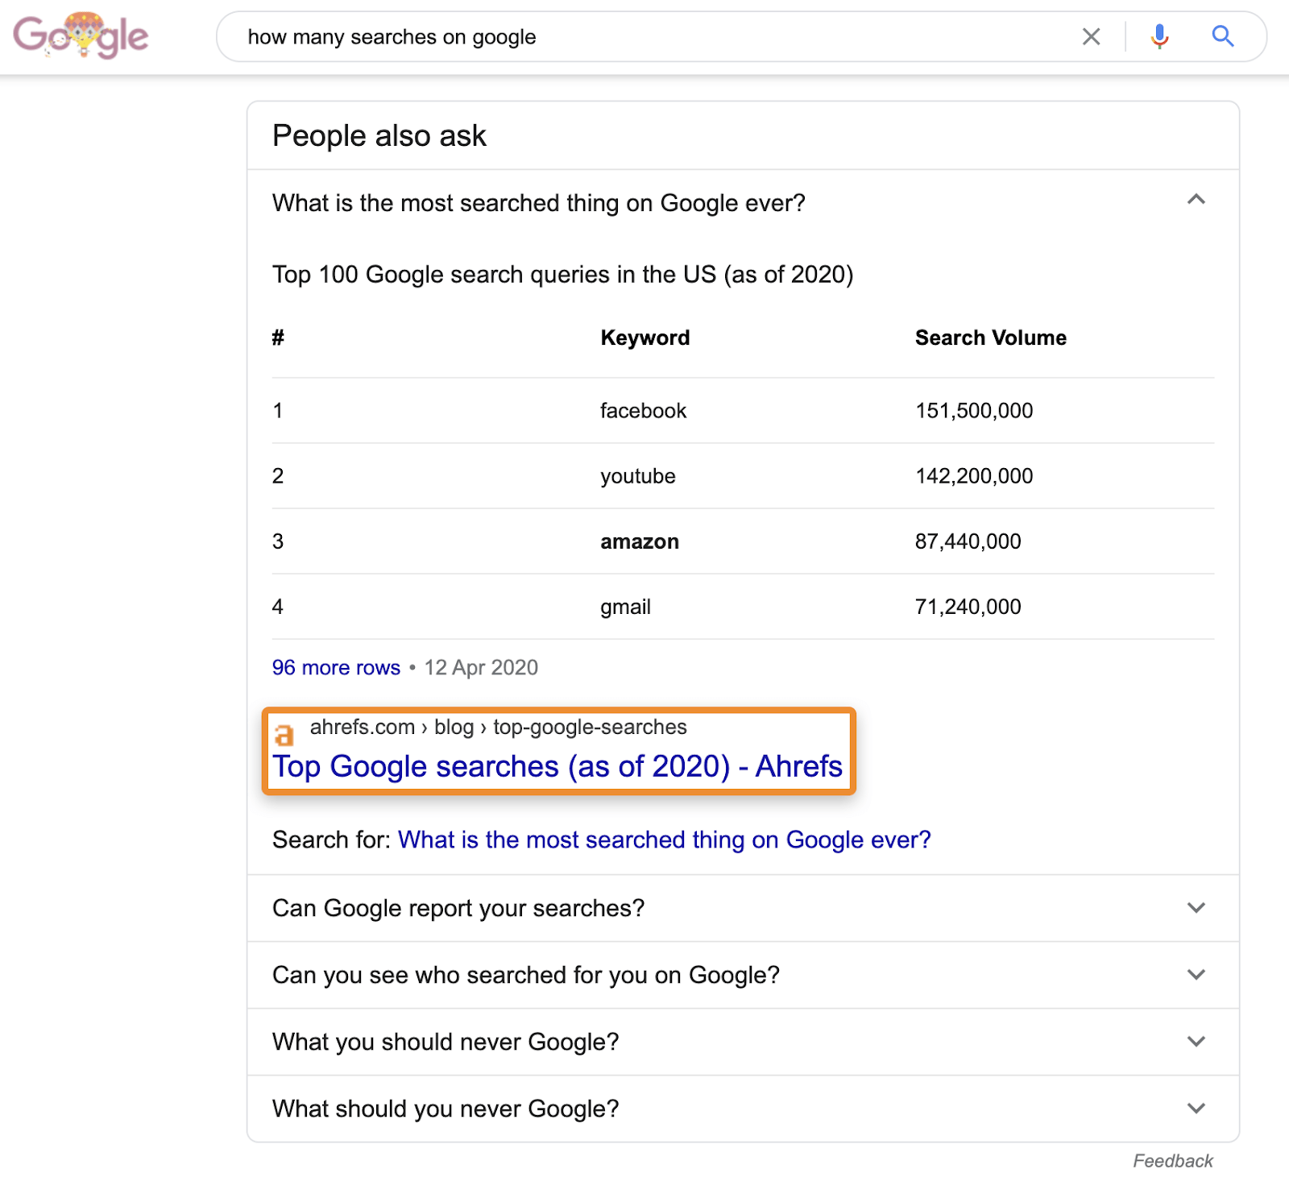Clear the search query using the X icon
Screen dimensions: 1289x1190
pyautogui.click(x=1092, y=36)
